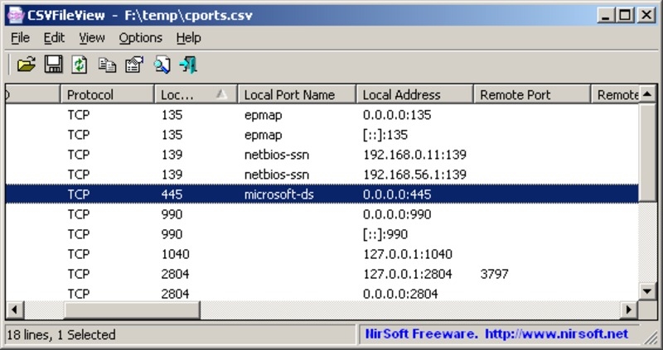Sort by the Remote Port column header
663x350 pixels.
532,94
